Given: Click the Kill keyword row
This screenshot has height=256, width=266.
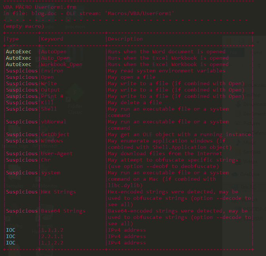Looking at the screenshot, I should 47,103.
